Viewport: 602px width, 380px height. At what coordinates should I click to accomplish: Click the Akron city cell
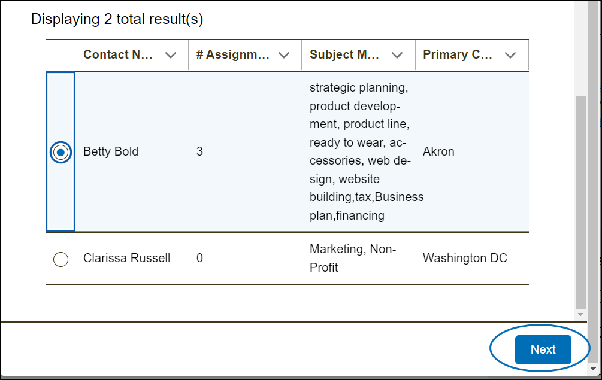tap(438, 151)
